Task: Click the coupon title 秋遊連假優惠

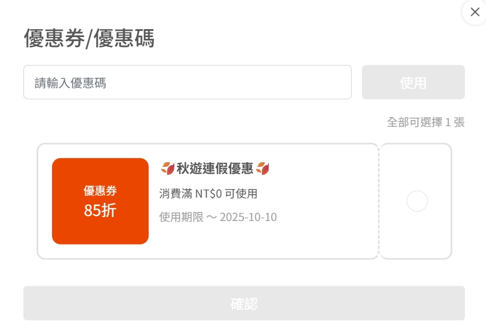Action: pyautogui.click(x=216, y=168)
